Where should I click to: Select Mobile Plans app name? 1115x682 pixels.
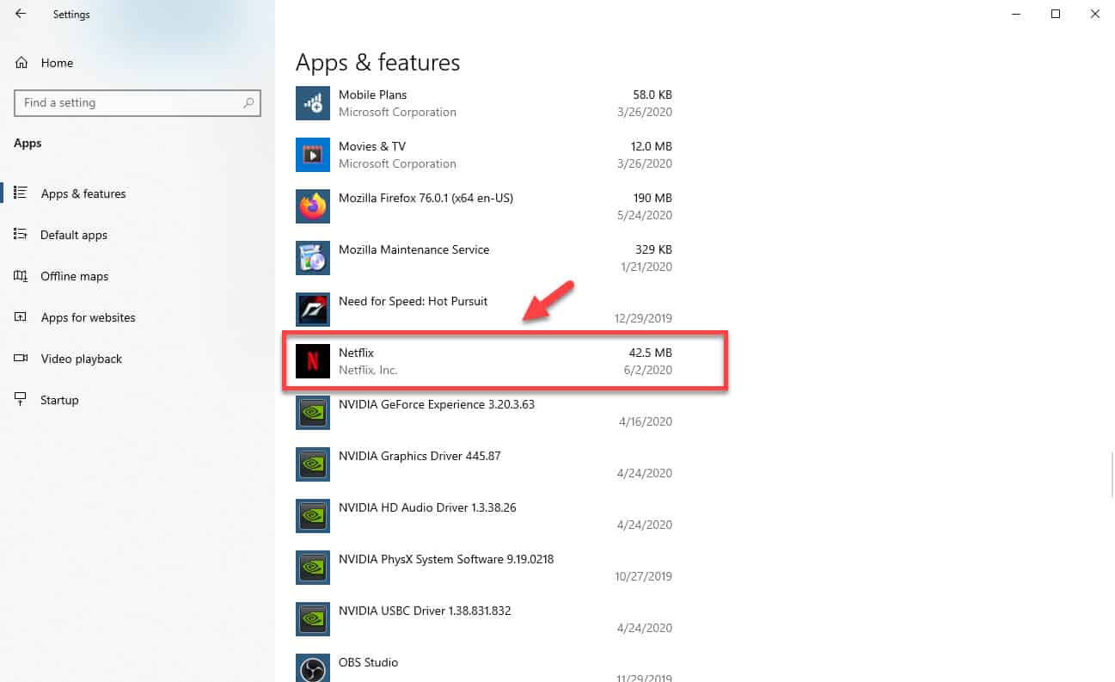click(372, 95)
